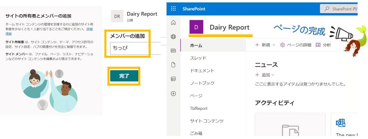This screenshot has width=368, height=139.
Task: Click the Analytics chart icon
Action: point(318,45)
